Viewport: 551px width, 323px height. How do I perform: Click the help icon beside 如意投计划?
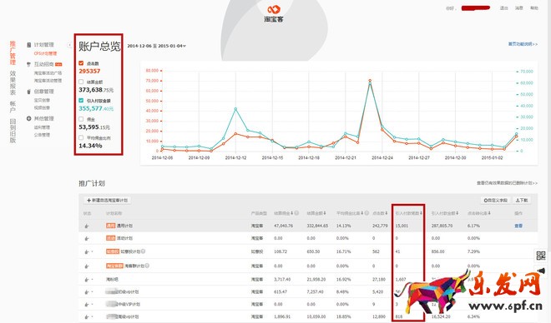(x=144, y=251)
